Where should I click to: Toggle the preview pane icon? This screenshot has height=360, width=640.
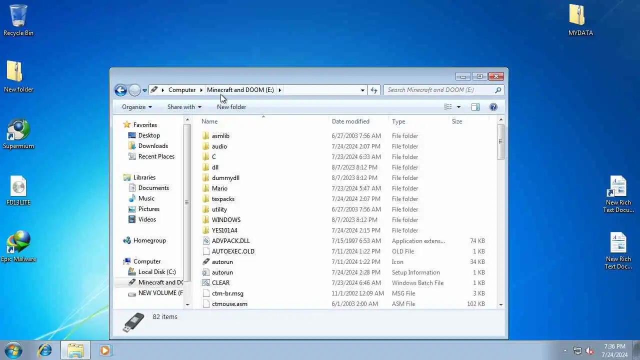(475, 107)
